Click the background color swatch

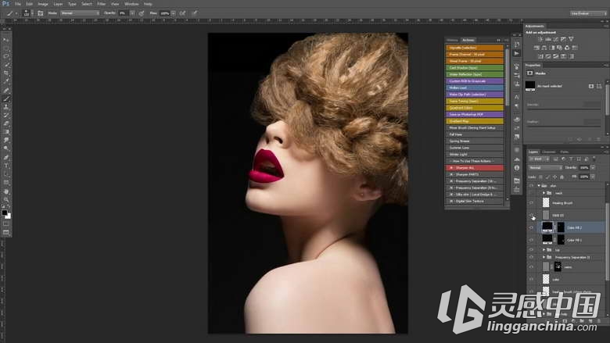coord(8,216)
